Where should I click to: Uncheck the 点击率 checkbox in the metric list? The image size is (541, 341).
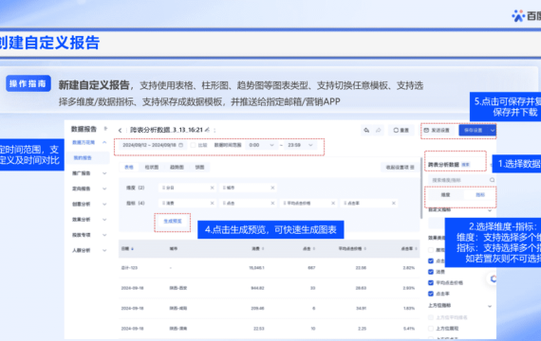point(431,294)
